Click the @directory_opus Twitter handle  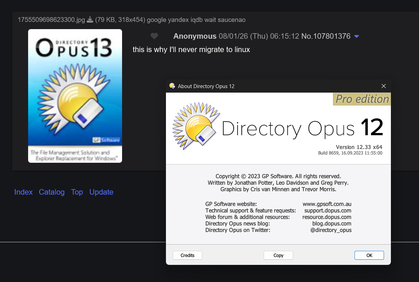coord(331,230)
